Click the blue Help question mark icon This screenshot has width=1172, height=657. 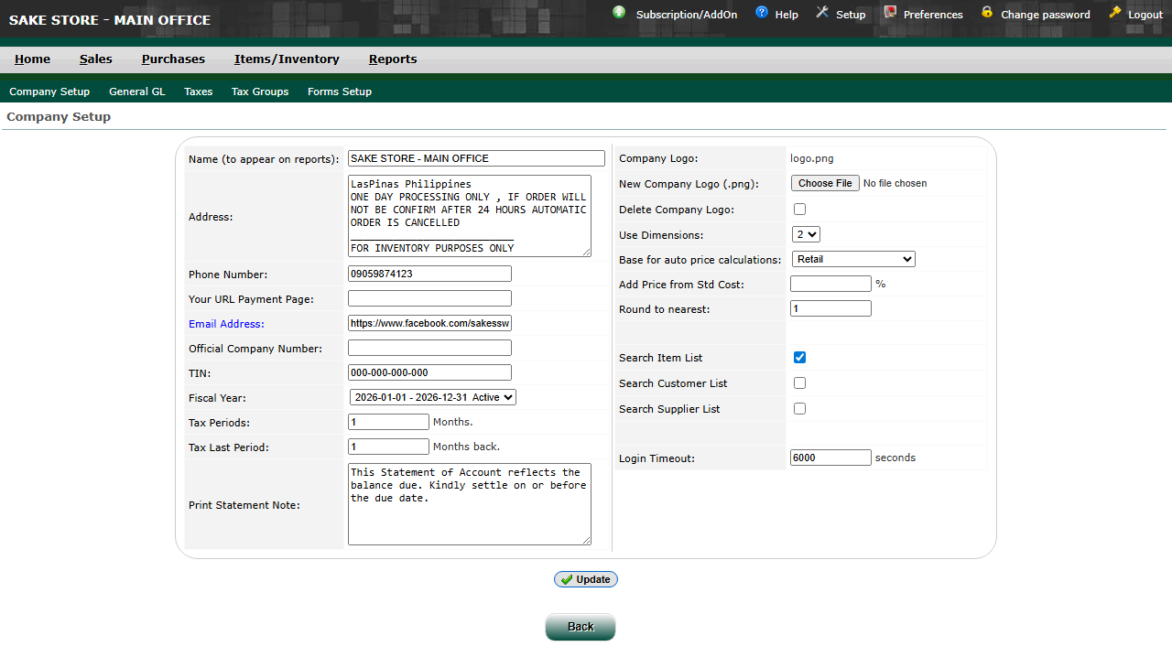coord(762,13)
